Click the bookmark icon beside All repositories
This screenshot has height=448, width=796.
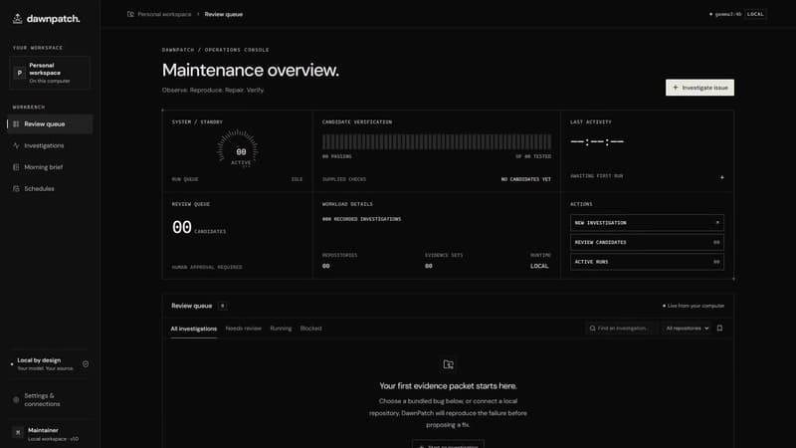(719, 329)
